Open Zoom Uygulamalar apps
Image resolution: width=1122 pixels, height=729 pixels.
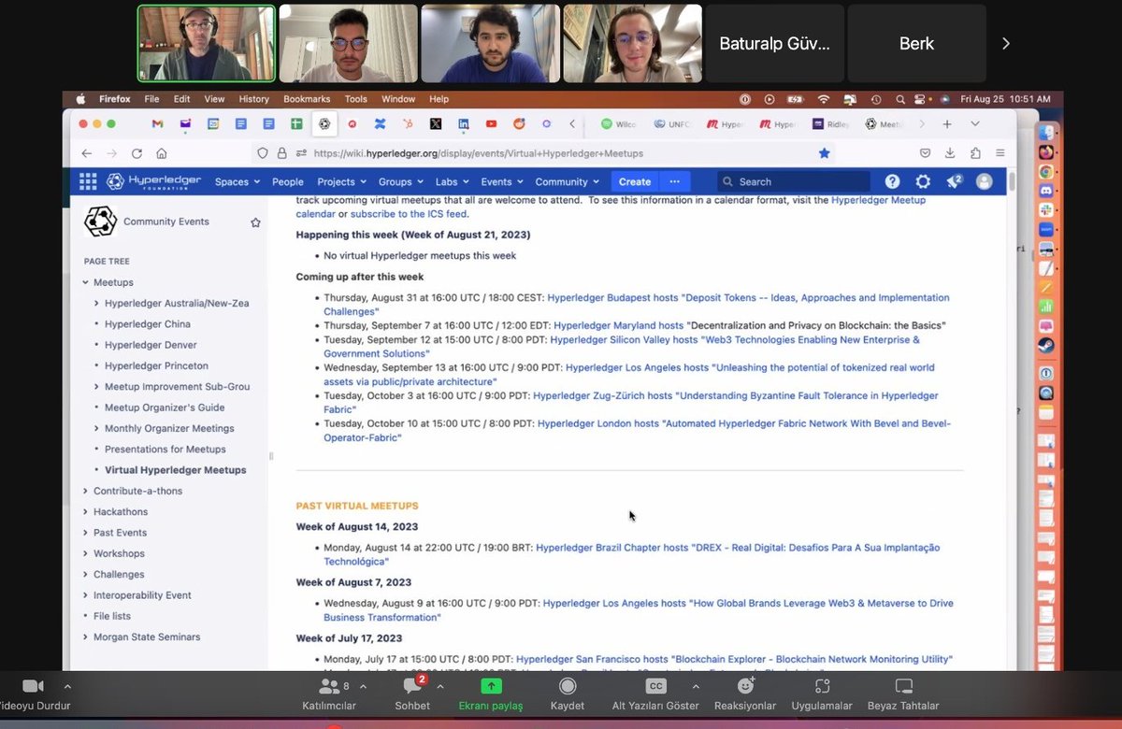[822, 693]
